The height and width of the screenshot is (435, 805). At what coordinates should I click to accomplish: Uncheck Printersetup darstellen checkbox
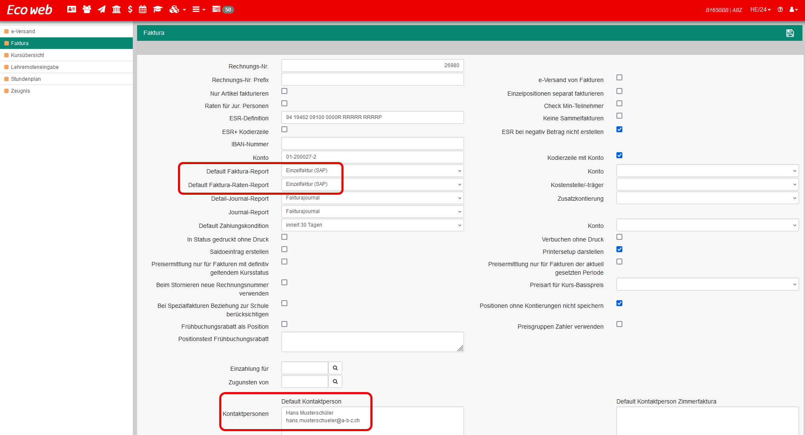[x=619, y=249]
